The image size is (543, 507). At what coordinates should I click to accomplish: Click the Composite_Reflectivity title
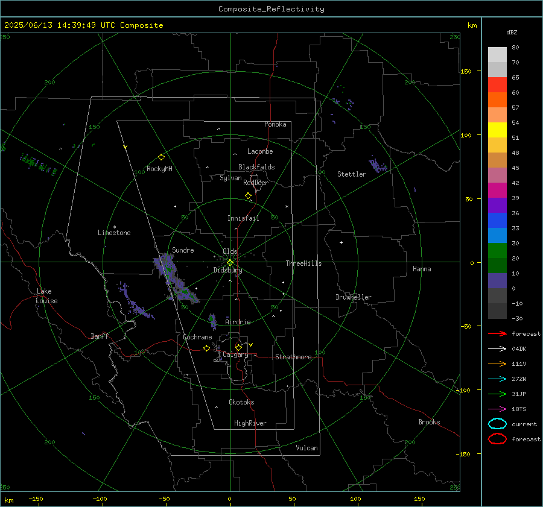[x=271, y=9]
